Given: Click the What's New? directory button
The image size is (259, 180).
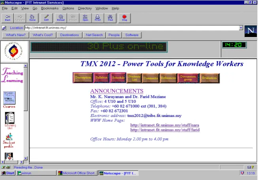Looking at the screenshot, I should click(16, 35).
